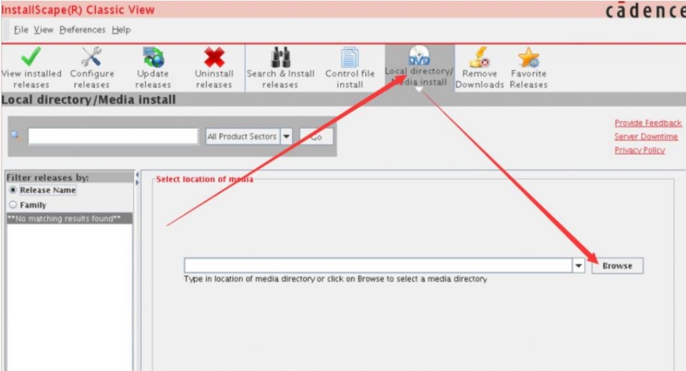686x371 pixels.
Task: Open Favorite Releases star icon
Action: (x=528, y=57)
